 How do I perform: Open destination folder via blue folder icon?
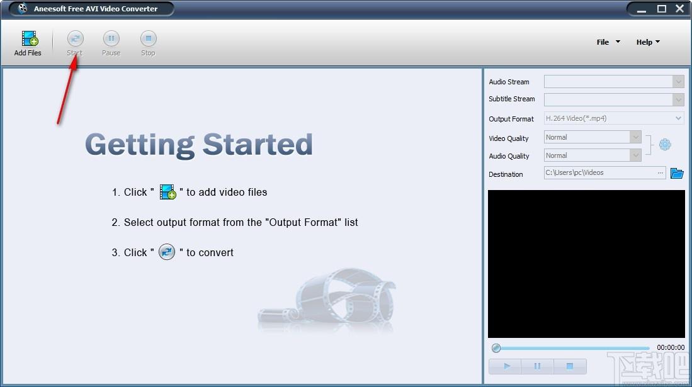click(x=676, y=173)
